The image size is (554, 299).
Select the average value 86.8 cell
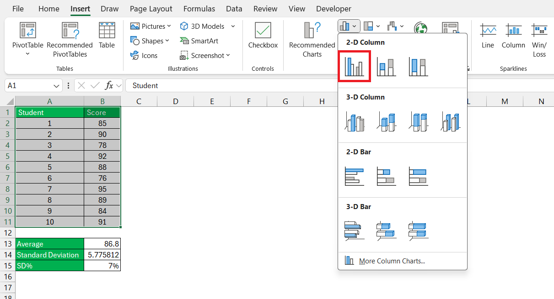102,244
